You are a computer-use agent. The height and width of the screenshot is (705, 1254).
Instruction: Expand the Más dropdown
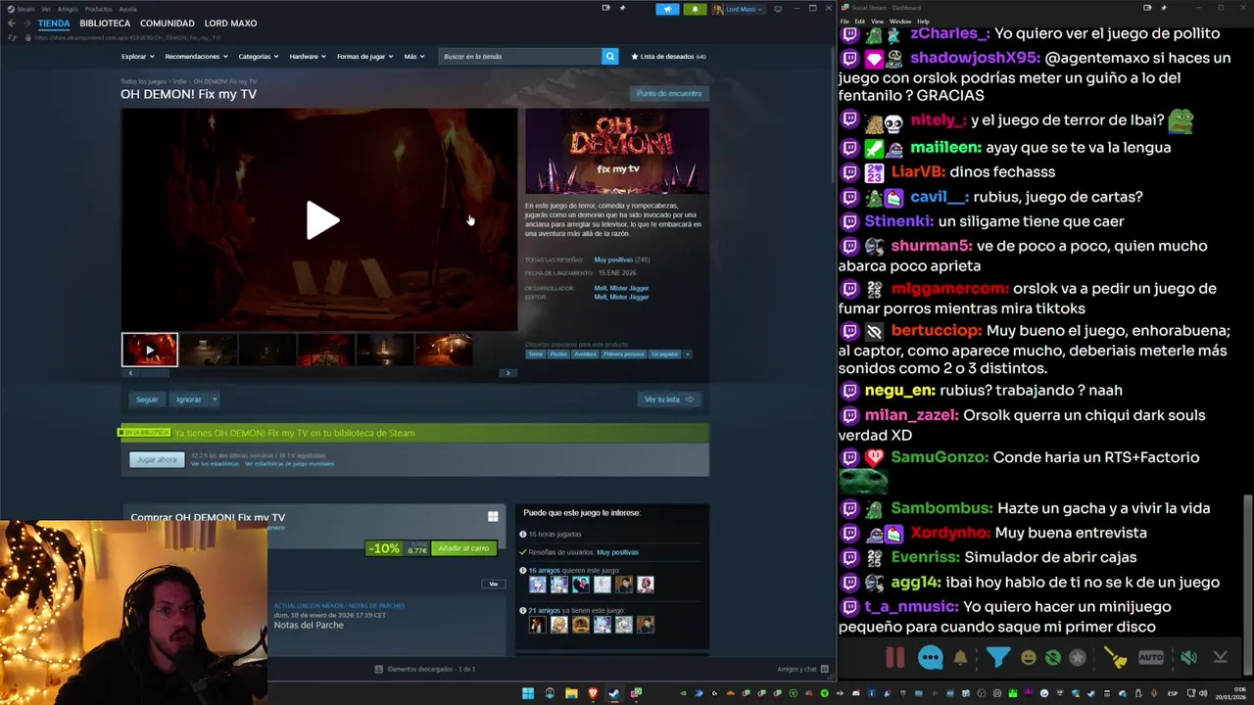[414, 57]
